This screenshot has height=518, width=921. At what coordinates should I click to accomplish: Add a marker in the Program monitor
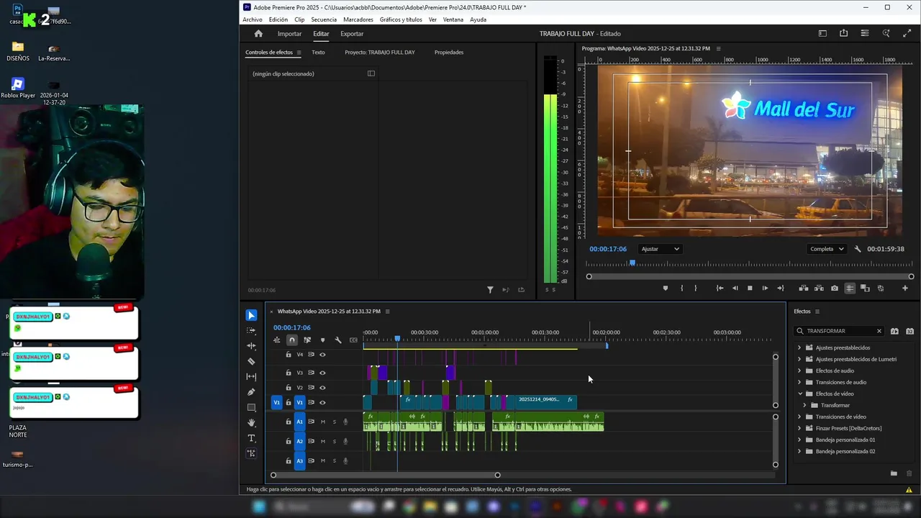pos(665,288)
